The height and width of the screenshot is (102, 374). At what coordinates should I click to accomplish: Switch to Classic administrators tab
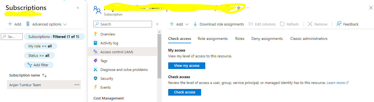(x=309, y=39)
